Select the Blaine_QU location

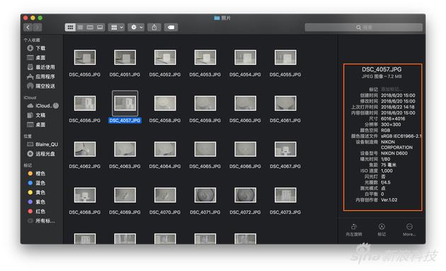[x=42, y=144]
